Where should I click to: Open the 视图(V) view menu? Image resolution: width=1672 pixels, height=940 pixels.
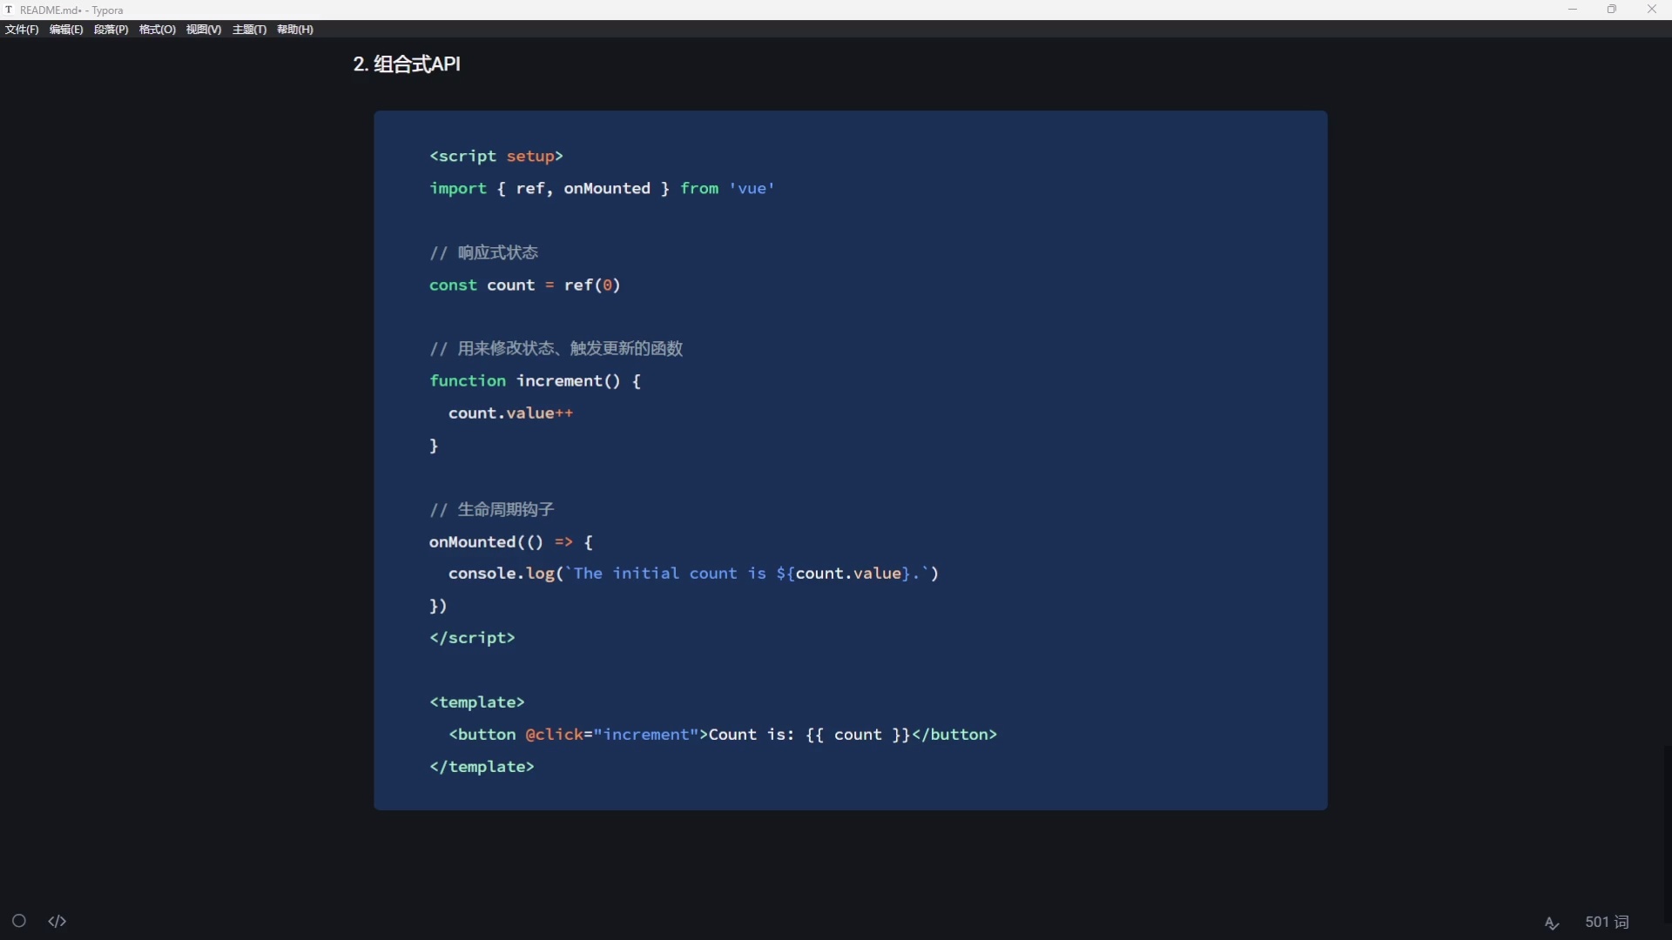[203, 30]
